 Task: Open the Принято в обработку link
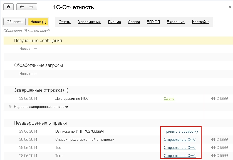click(181, 131)
